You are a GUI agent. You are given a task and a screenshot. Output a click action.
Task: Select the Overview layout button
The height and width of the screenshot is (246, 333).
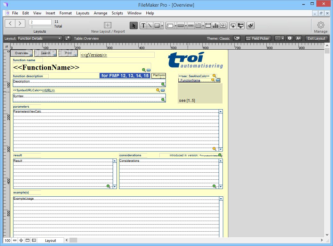pyautogui.click(x=21, y=53)
